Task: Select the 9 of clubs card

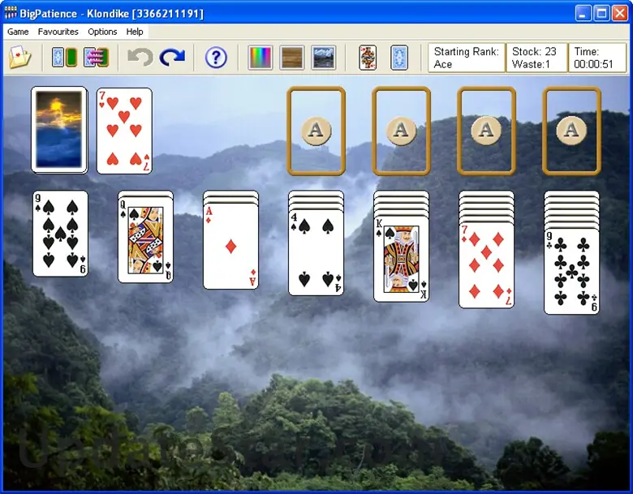Action: [571, 272]
